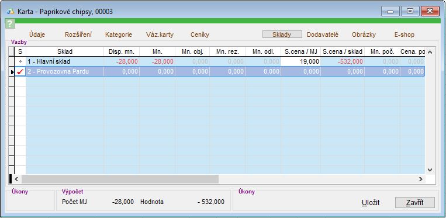Viewport: 446px width, 218px height.
Task: Open the Rozšíření tab
Action: tap(78, 34)
